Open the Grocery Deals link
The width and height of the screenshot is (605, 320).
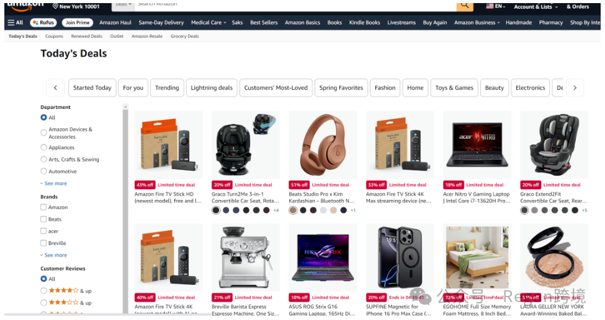(185, 36)
